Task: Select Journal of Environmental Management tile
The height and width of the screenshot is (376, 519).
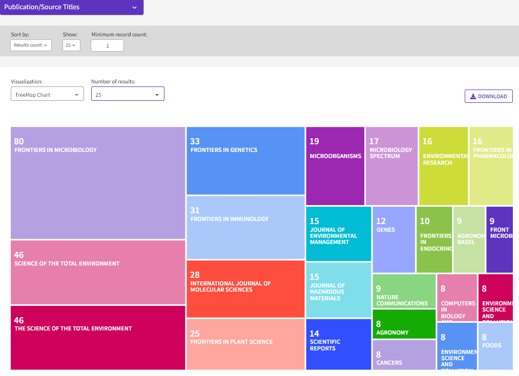Action: point(339,234)
